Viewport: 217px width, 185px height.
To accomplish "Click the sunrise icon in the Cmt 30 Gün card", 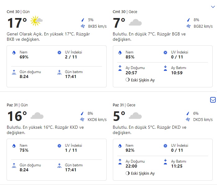I will [x=14, y=73].
